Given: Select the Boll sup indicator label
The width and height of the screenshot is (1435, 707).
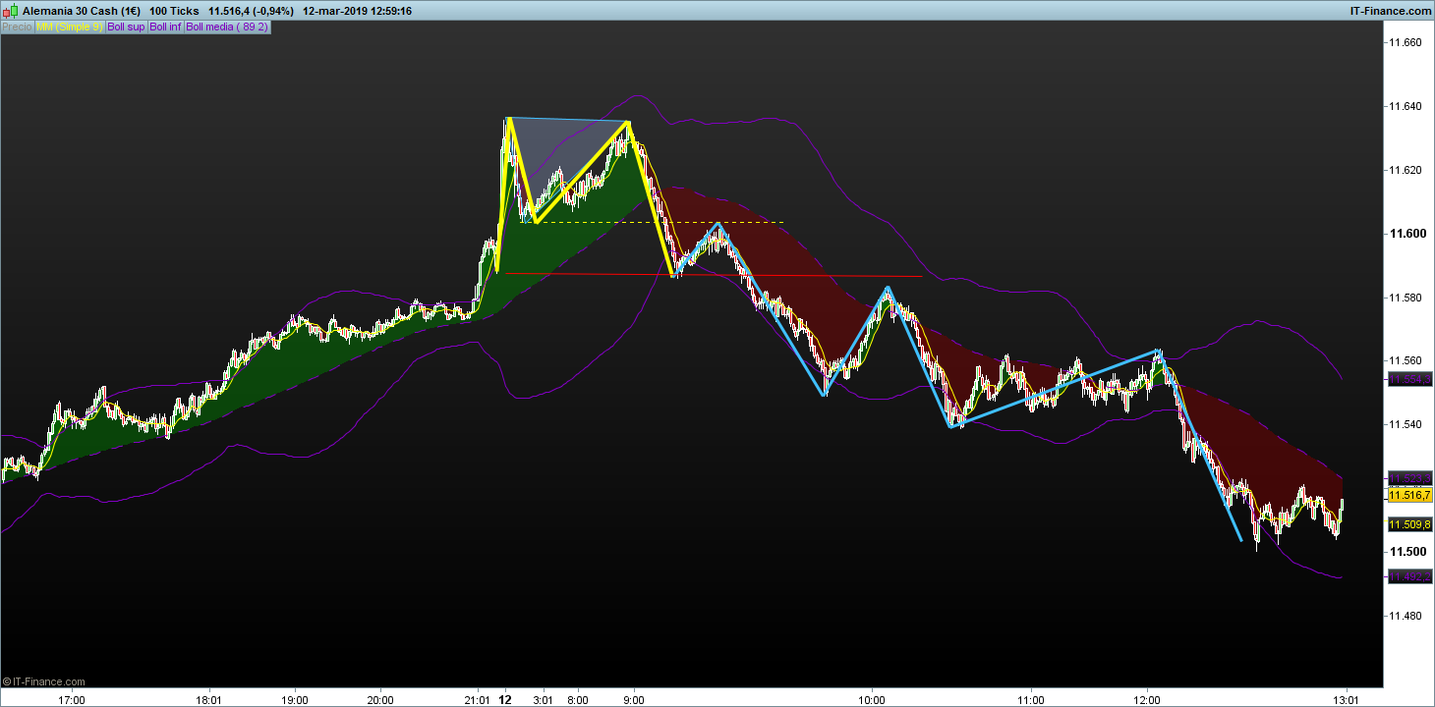Looking at the screenshot, I should click(126, 27).
